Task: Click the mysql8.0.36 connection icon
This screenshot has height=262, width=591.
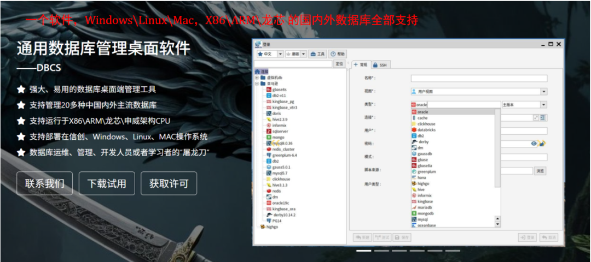Action: click(x=269, y=143)
